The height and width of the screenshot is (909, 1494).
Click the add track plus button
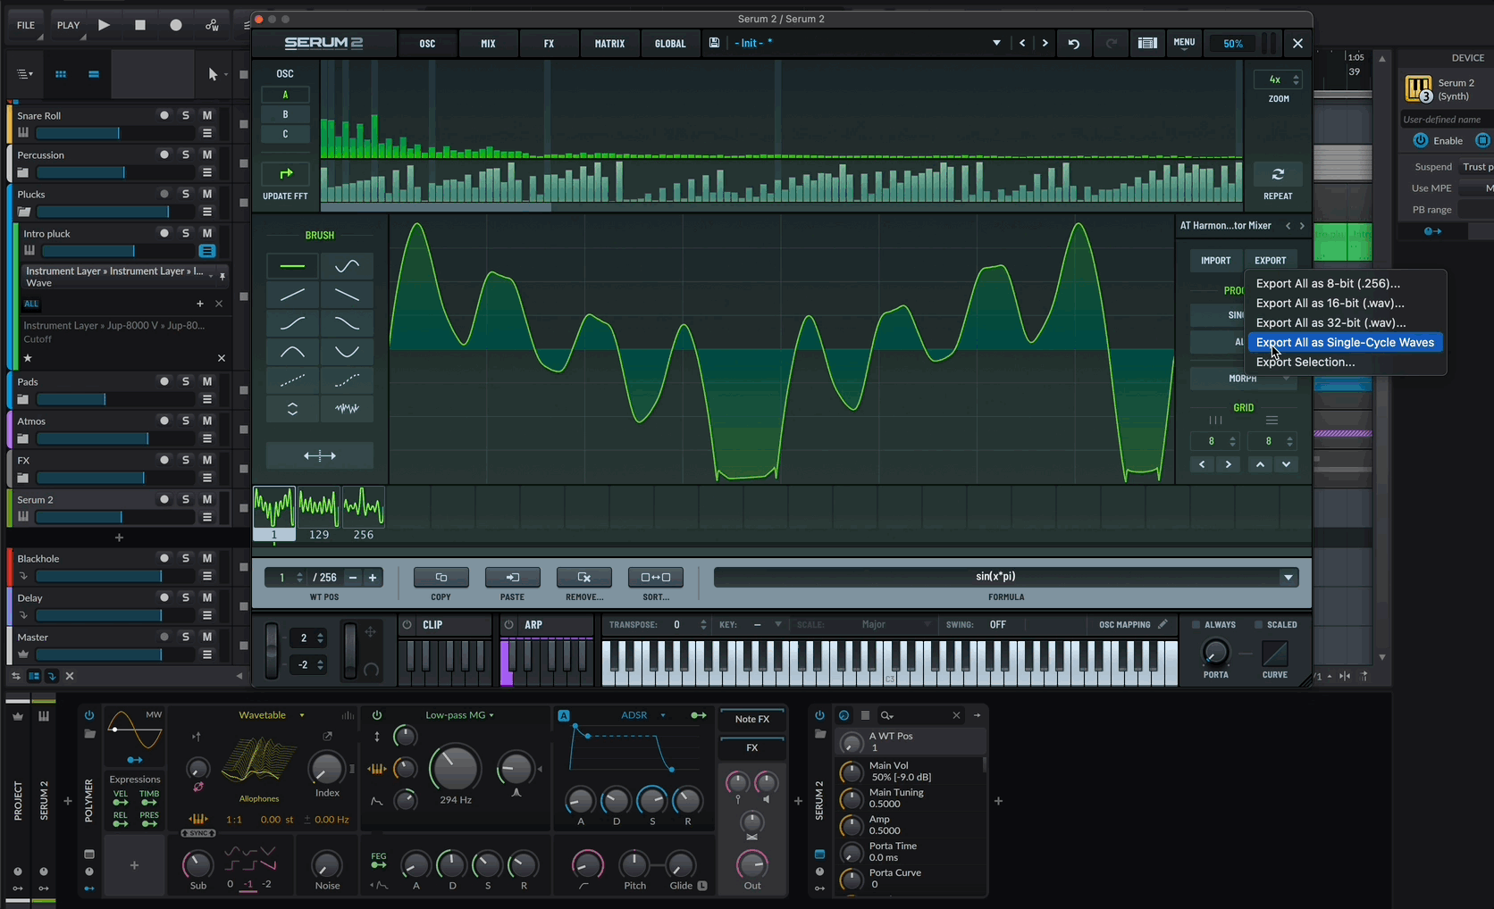[x=119, y=538]
